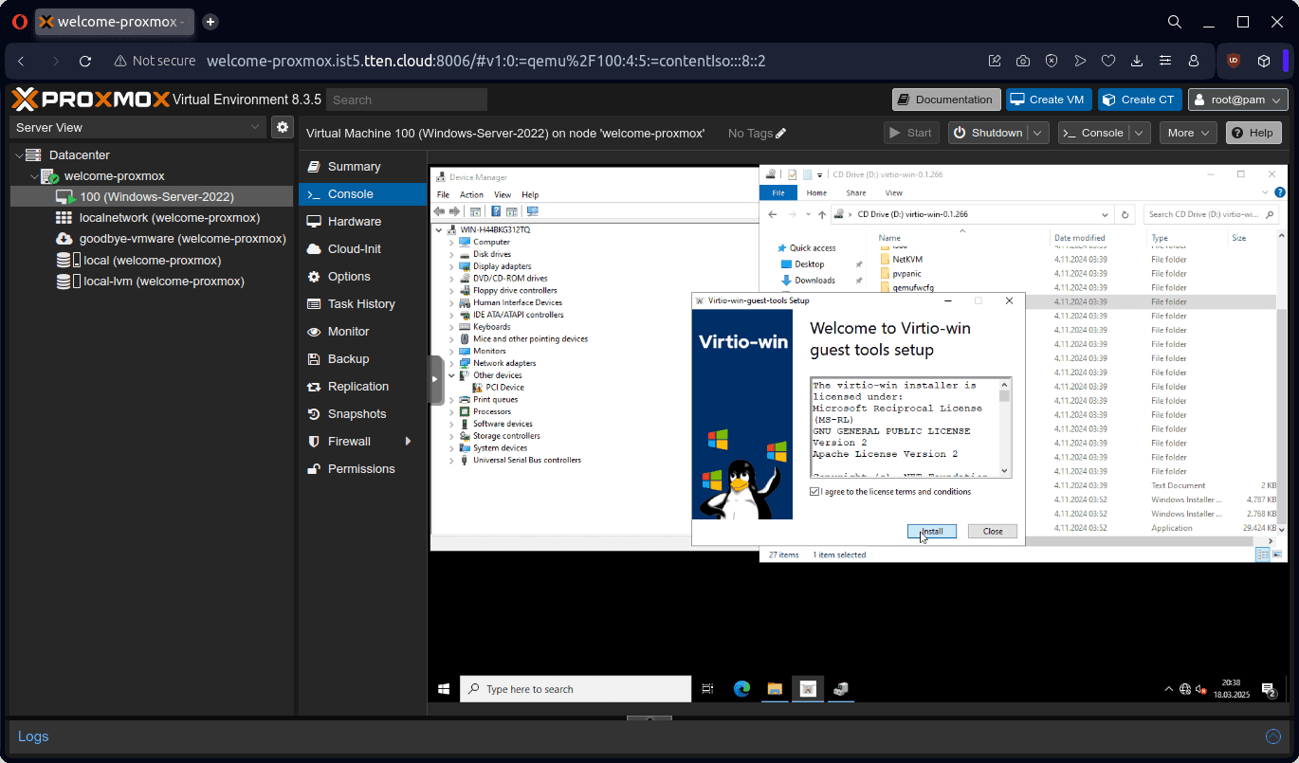This screenshot has width=1299, height=763.
Task: Click the Windows Start button
Action: [444, 689]
